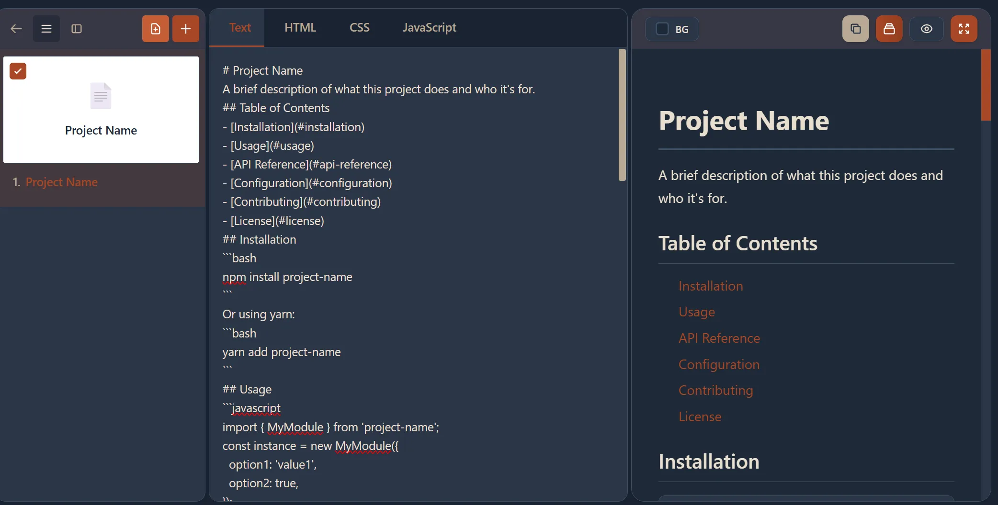The image size is (998, 505).
Task: Click '- [API Reference](#api-reference)' editor line
Action: (307, 164)
